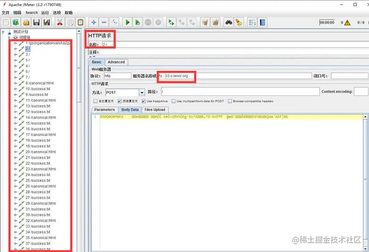Viewport: 369px width, 252px height.
Task: Expand the 32 /canonical.html node handle
Action: coord(16,220)
